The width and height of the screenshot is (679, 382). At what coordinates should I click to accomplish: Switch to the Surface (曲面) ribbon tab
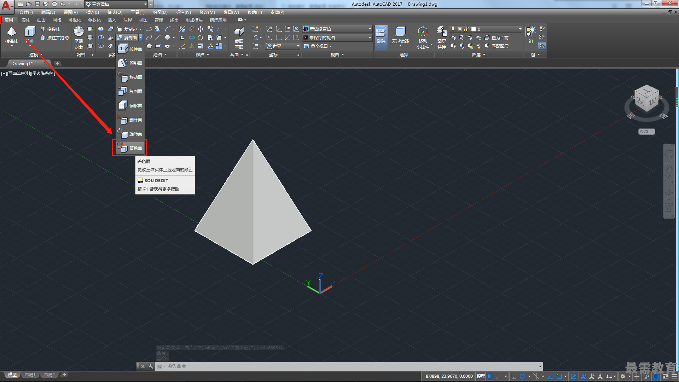click(x=41, y=20)
